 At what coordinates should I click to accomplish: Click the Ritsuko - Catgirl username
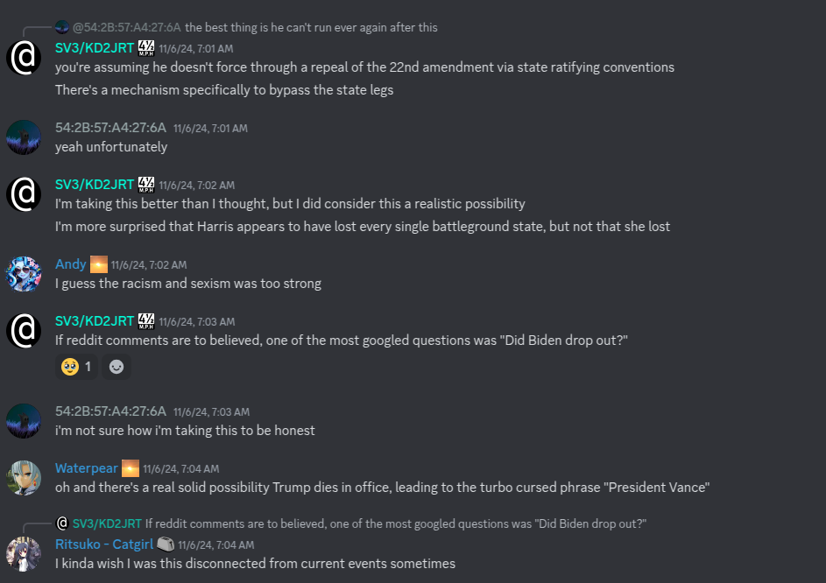[x=103, y=544]
